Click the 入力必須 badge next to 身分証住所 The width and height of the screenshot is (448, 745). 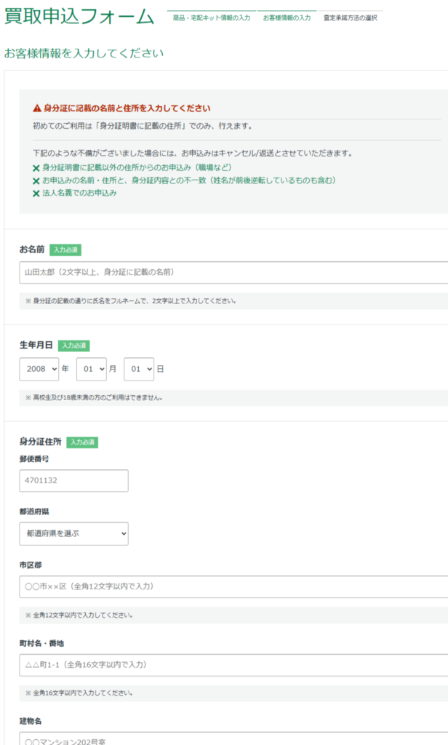point(82,442)
